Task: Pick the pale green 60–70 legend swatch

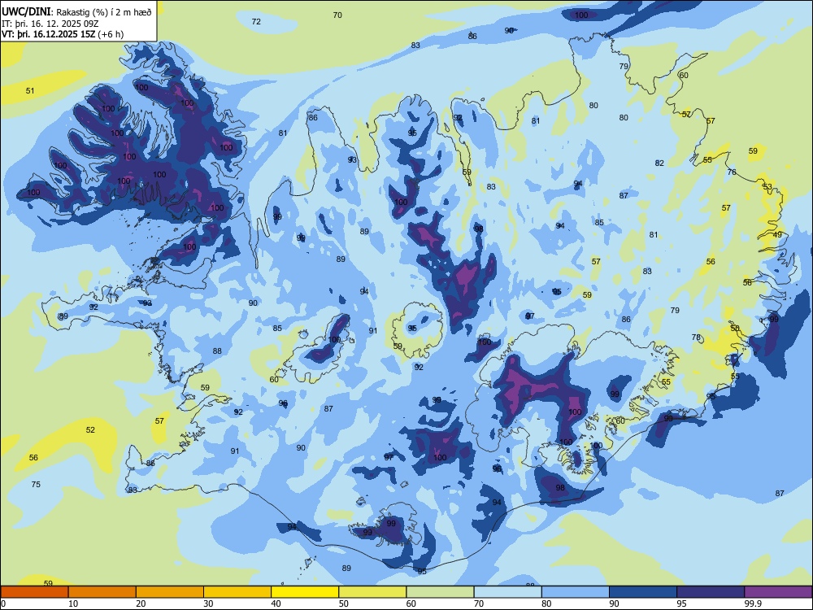Action: (440, 592)
